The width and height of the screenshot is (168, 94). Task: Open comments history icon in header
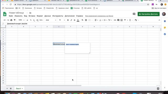click(134, 14)
